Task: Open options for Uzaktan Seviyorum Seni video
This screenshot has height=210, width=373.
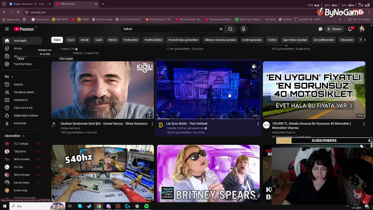Action: 152,124
